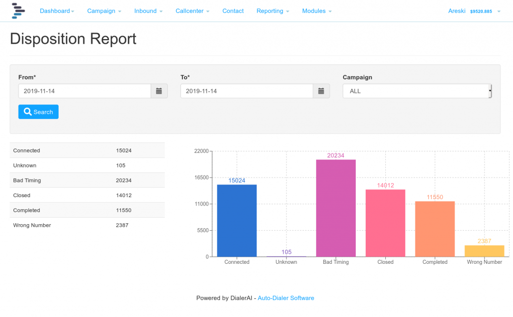Expand the Areski account balance dropdown
513x317 pixels.
[x=474, y=11]
